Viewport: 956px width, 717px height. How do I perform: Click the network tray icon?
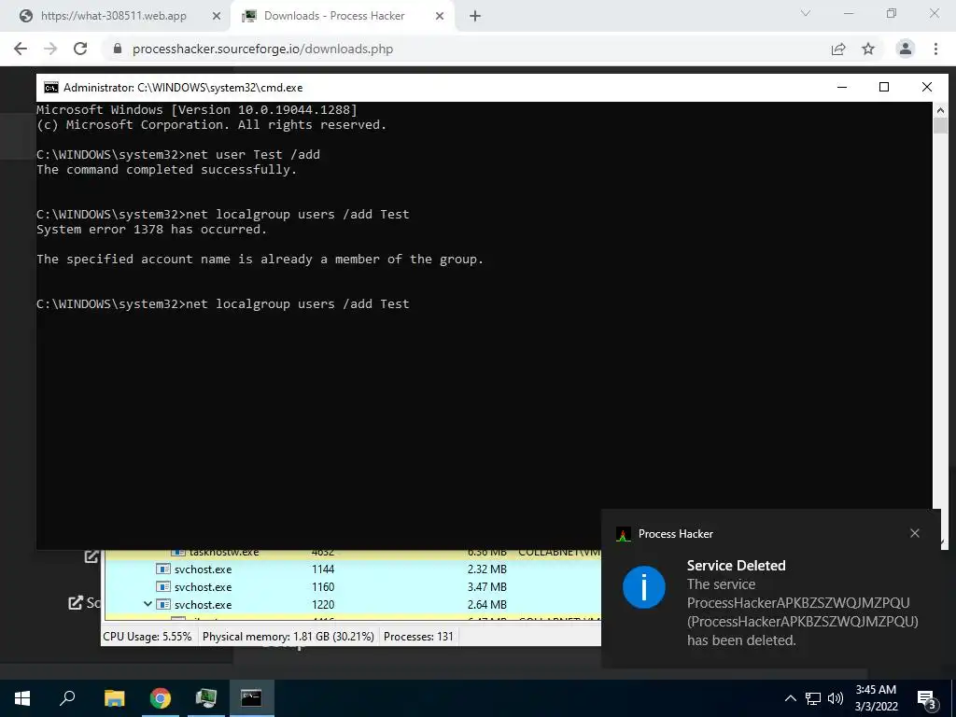813,698
